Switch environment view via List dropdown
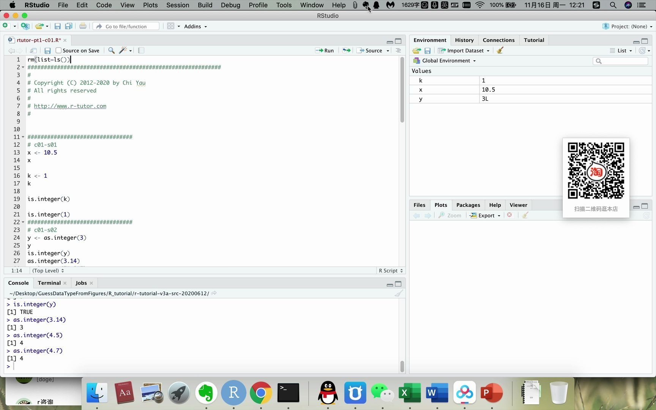Screen dimensions: 656x410 pyautogui.click(x=621, y=50)
